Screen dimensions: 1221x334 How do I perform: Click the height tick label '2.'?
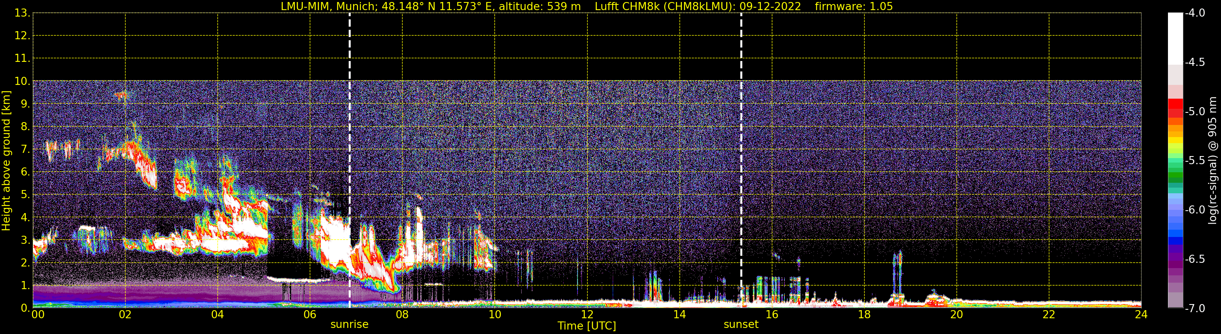click(x=25, y=263)
